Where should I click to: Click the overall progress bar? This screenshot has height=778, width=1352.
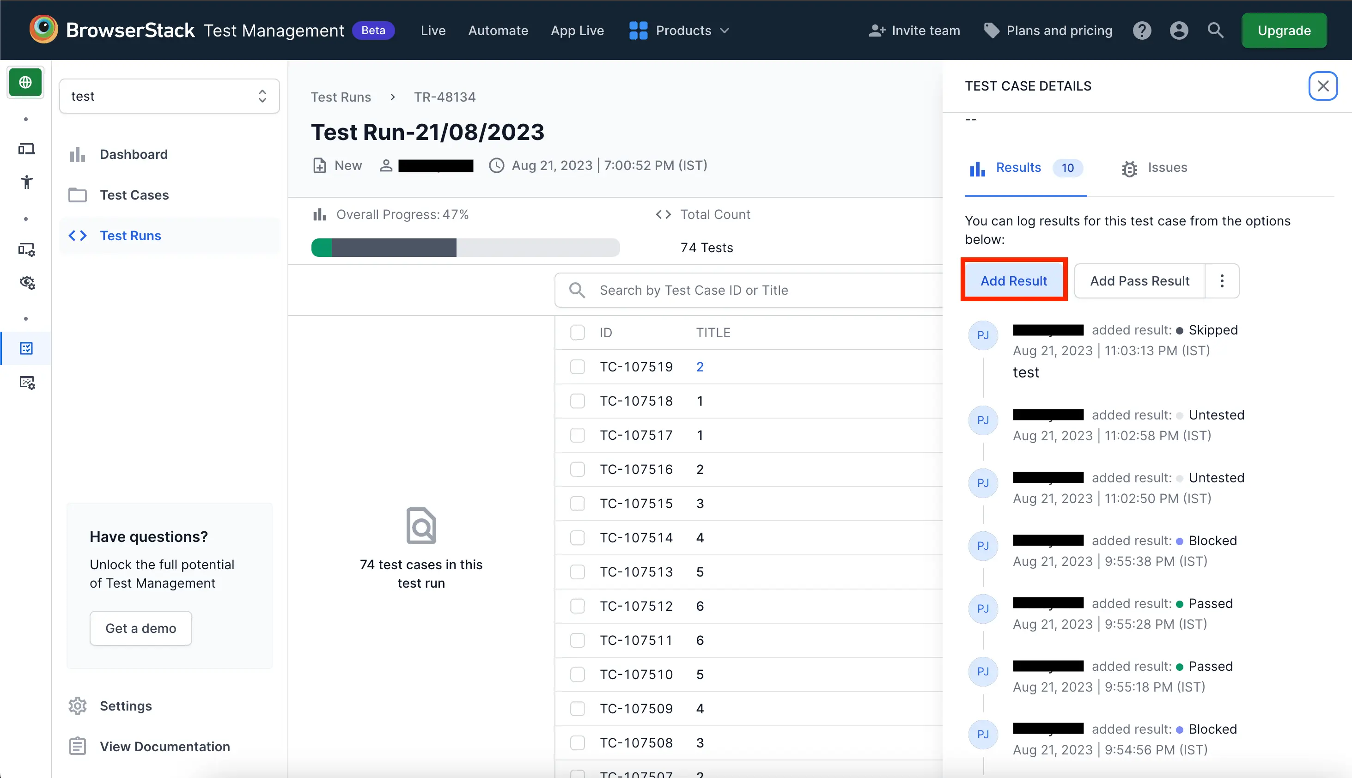coord(465,248)
